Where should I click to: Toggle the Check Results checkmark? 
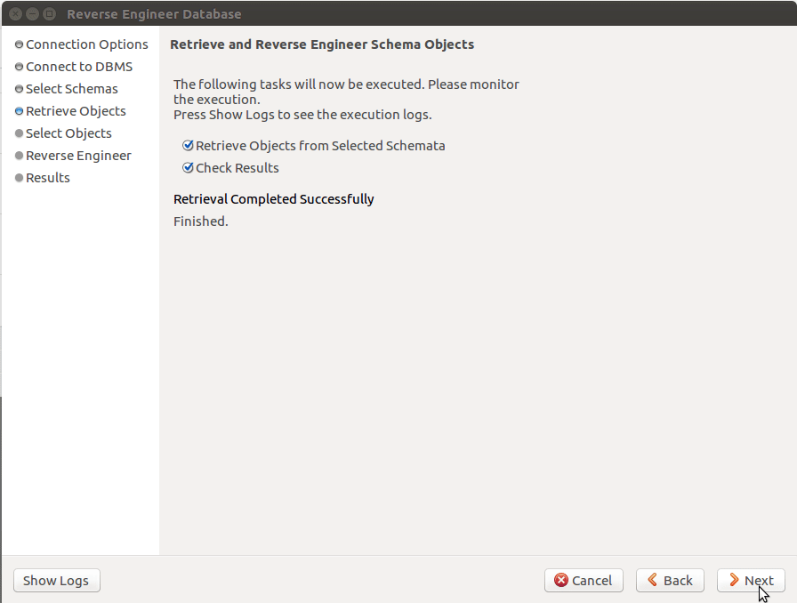click(x=188, y=168)
